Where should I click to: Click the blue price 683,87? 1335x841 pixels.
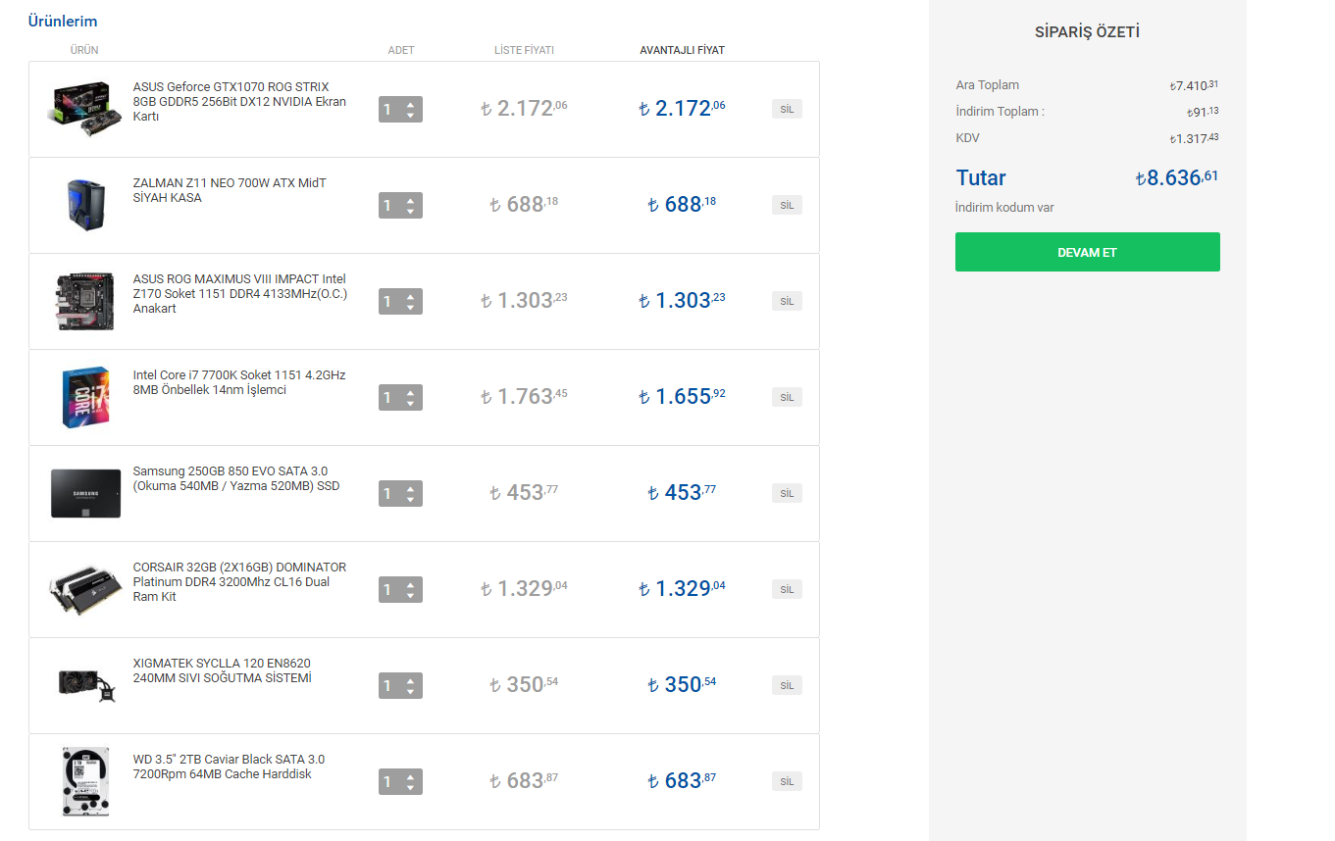[682, 780]
